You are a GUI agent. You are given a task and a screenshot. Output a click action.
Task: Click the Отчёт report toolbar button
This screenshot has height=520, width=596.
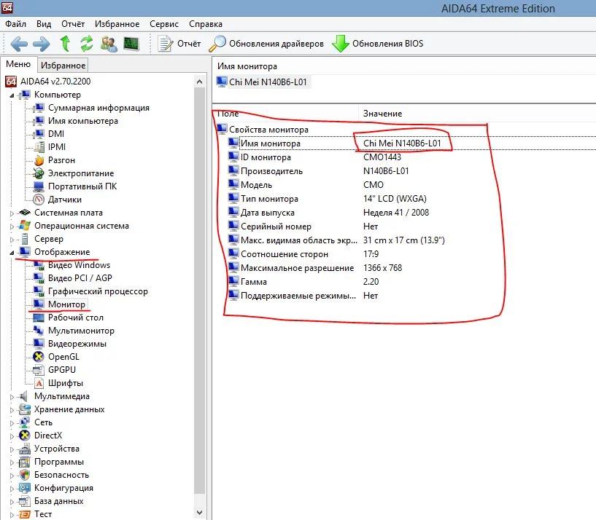tap(179, 44)
